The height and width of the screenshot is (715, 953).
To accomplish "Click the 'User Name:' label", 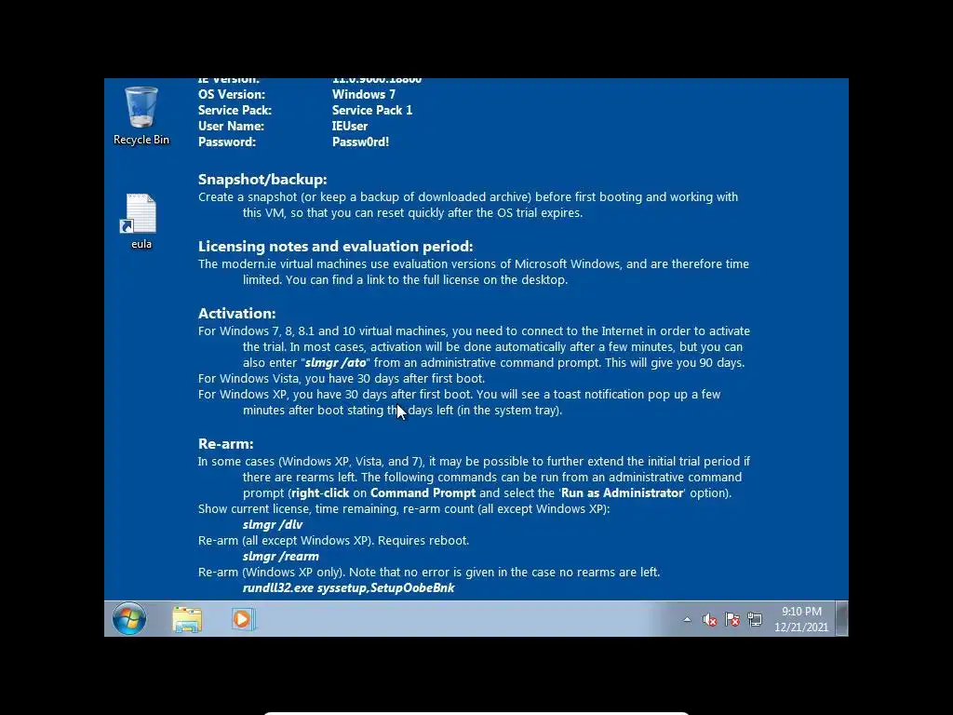I will (x=231, y=126).
